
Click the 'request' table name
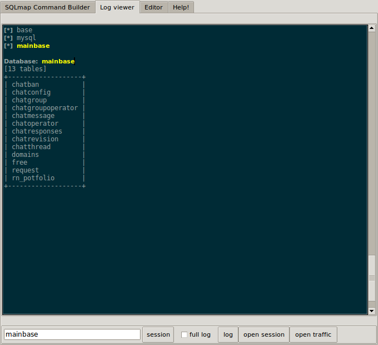(x=26, y=170)
